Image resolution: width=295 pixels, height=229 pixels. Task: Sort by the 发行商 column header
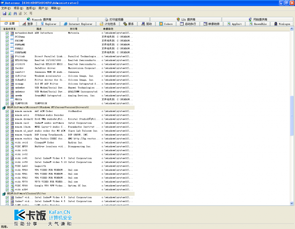[84, 29]
